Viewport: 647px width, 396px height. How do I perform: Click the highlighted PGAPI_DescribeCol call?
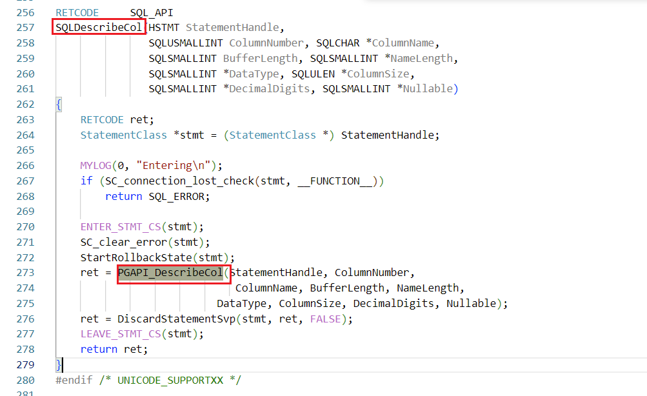[x=170, y=273]
